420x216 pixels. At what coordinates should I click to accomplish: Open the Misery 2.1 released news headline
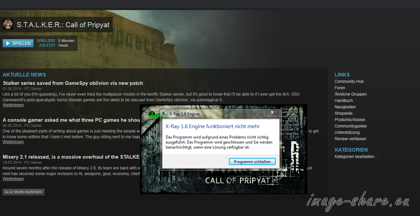71,157
